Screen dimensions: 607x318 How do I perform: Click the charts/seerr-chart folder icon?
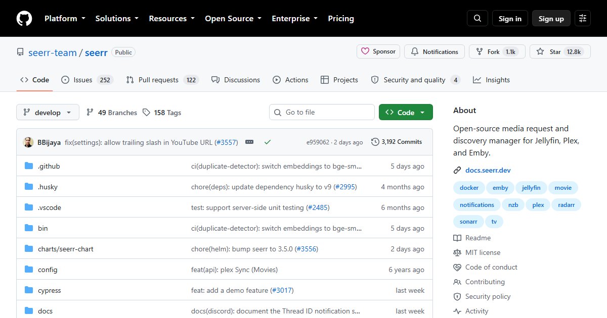[x=29, y=249]
